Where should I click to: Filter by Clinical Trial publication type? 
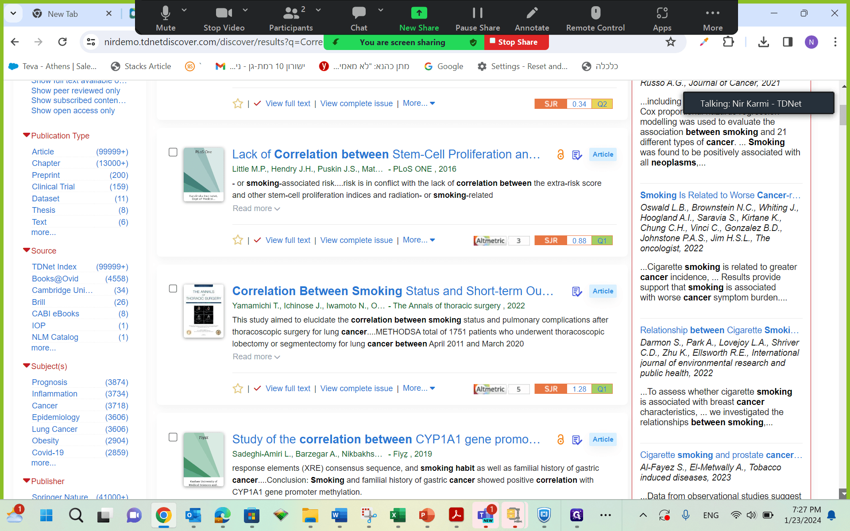pos(53,187)
